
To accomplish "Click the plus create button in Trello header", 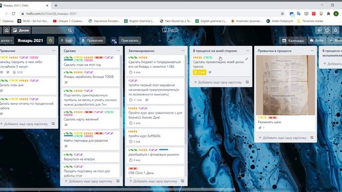I will 319,30.
